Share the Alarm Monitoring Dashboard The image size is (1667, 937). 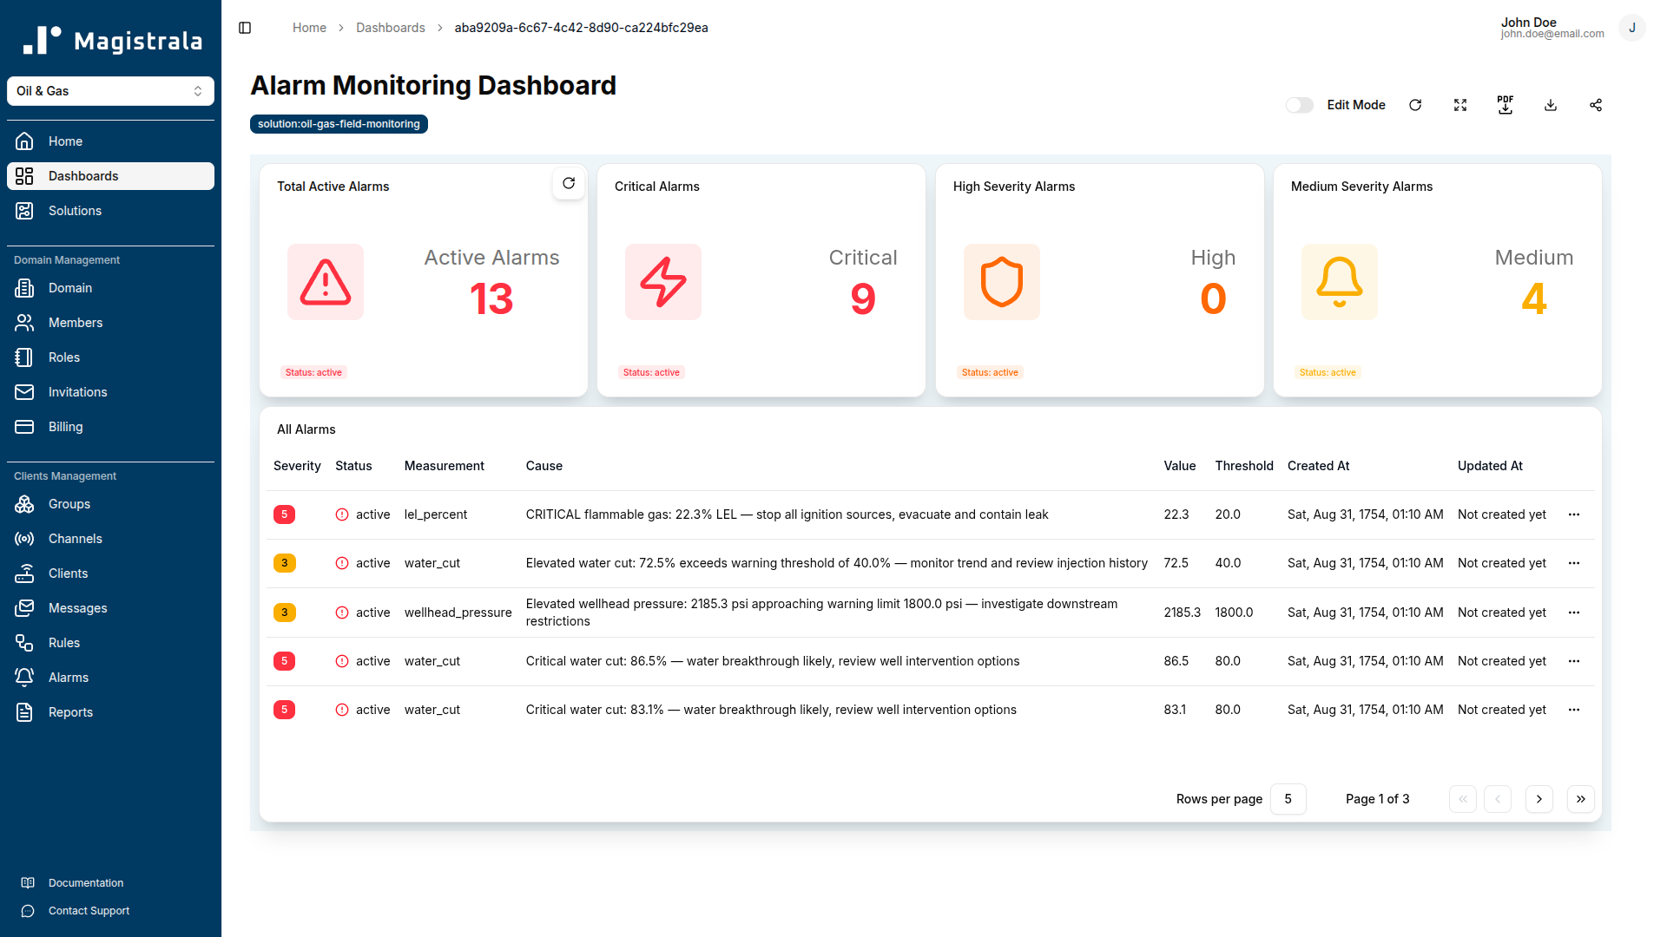tap(1596, 105)
